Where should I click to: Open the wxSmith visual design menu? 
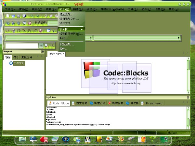(x=112, y=9)
